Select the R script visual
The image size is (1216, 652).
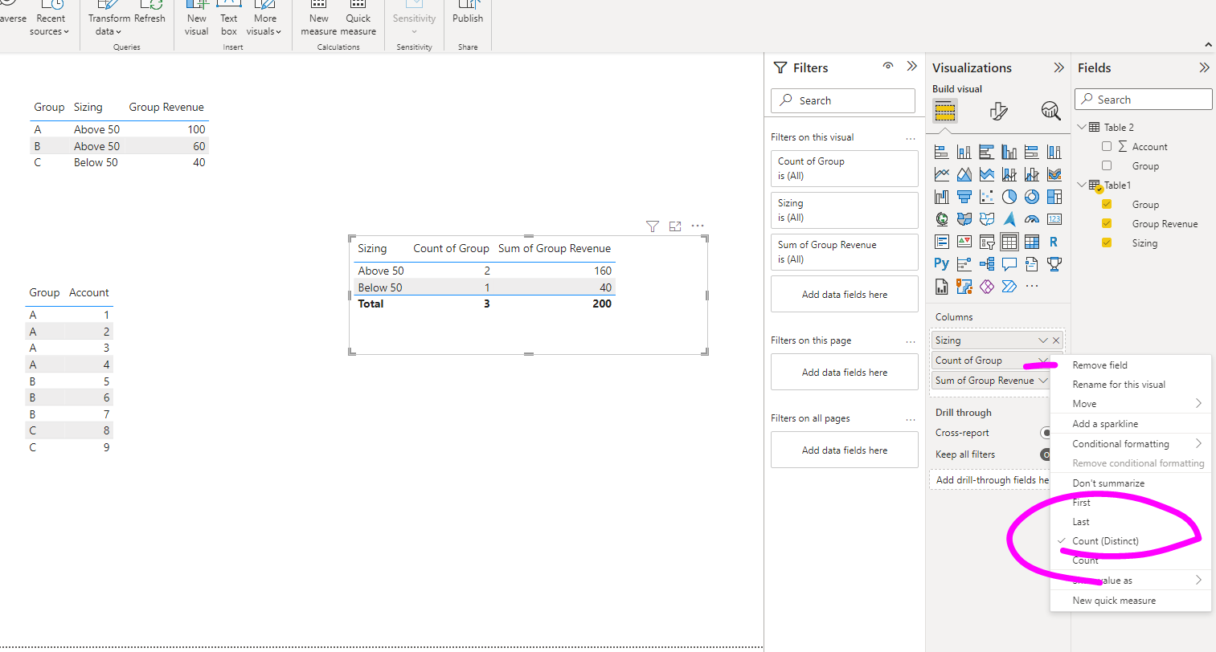point(1054,242)
